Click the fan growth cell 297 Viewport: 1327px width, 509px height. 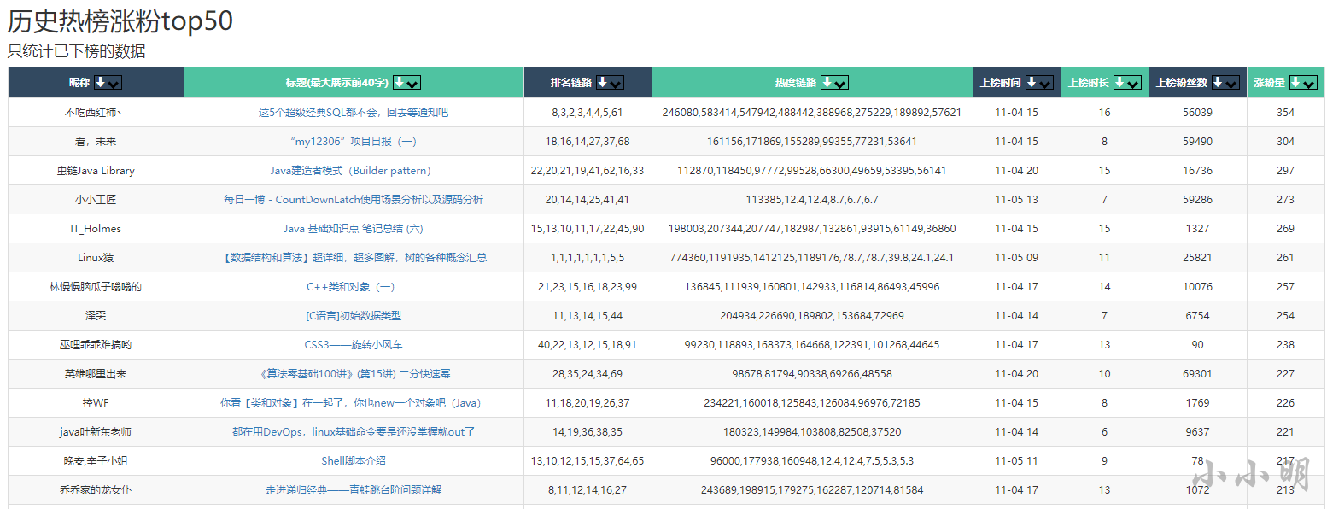1286,171
